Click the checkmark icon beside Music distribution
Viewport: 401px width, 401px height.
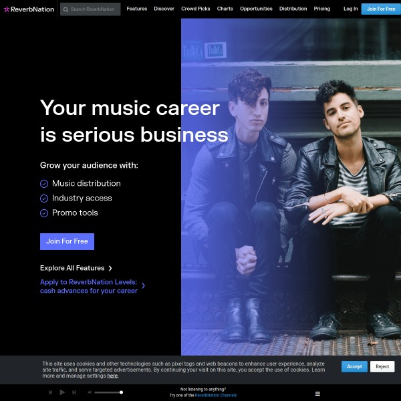(44, 184)
